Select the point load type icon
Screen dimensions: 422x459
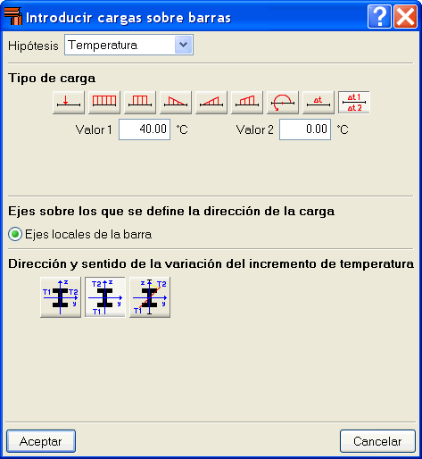click(69, 103)
